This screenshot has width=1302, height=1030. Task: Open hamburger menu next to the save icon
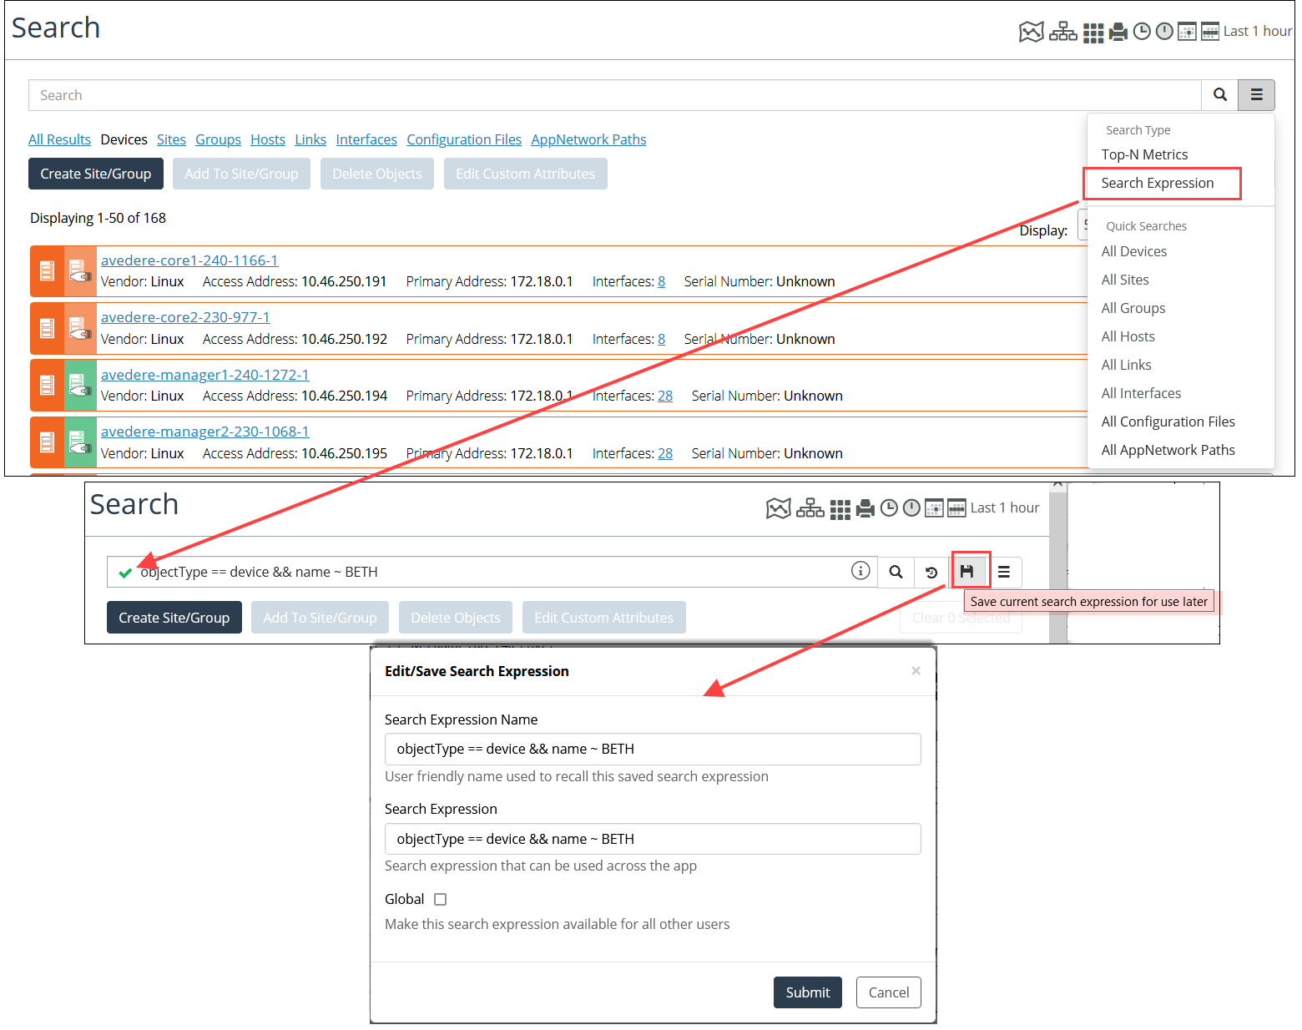[x=1004, y=572]
